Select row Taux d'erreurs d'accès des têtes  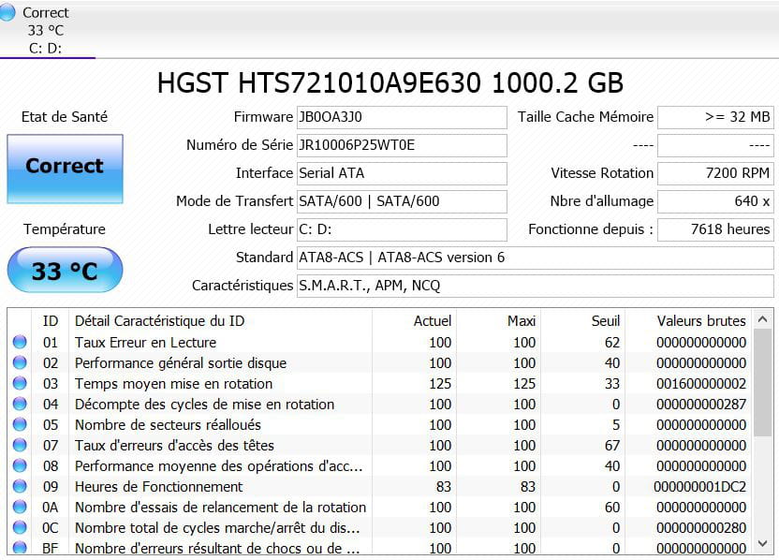click(379, 445)
